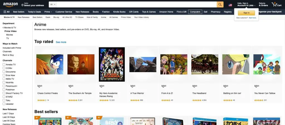Expand the Prime dropdown in nav bar
The height and width of the screenshot is (125, 285).
click(48, 12)
